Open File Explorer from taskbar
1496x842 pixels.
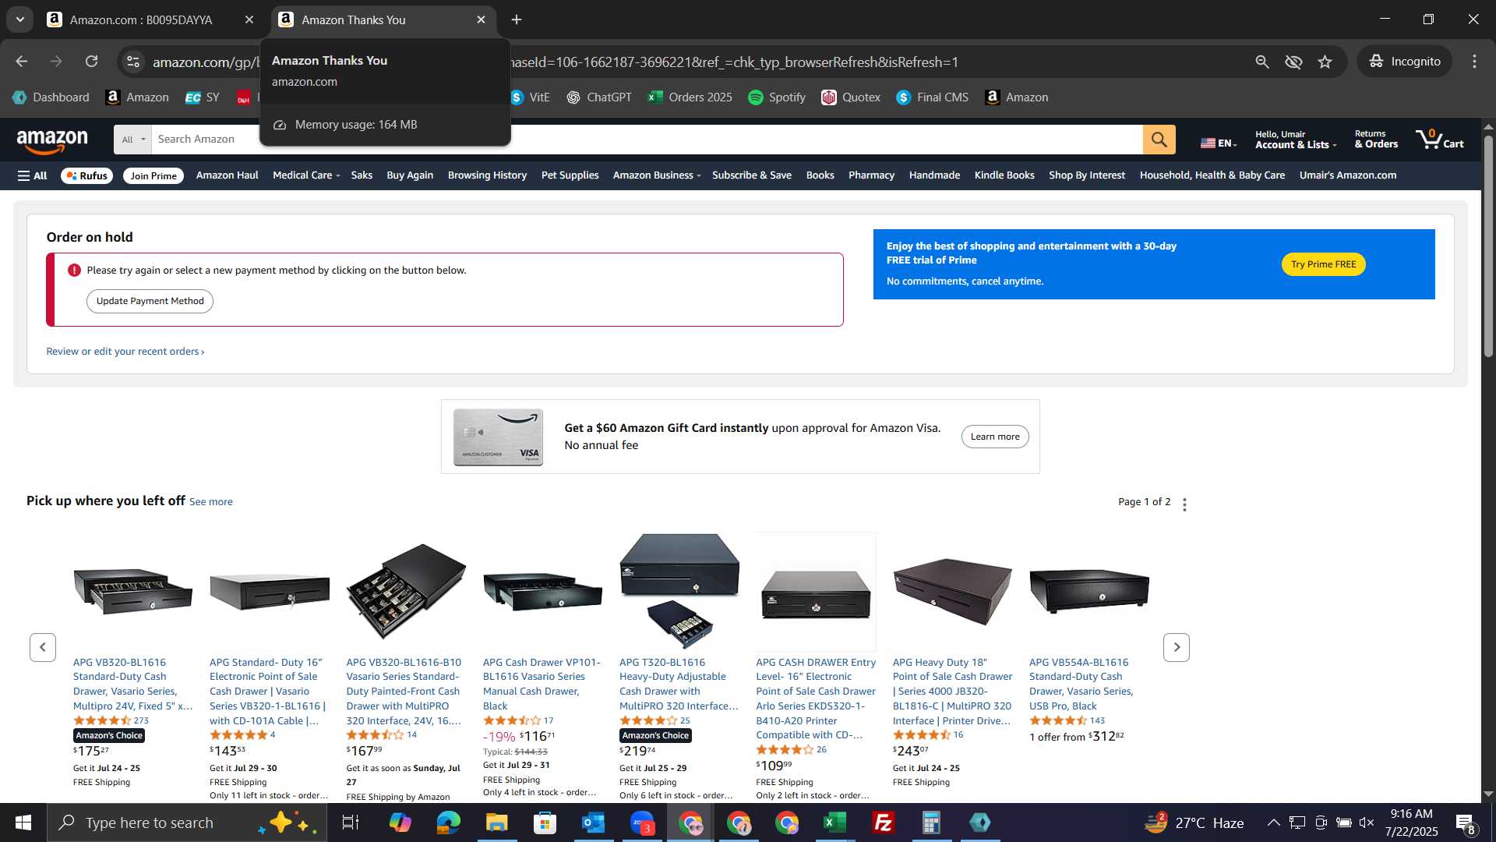pos(496,823)
